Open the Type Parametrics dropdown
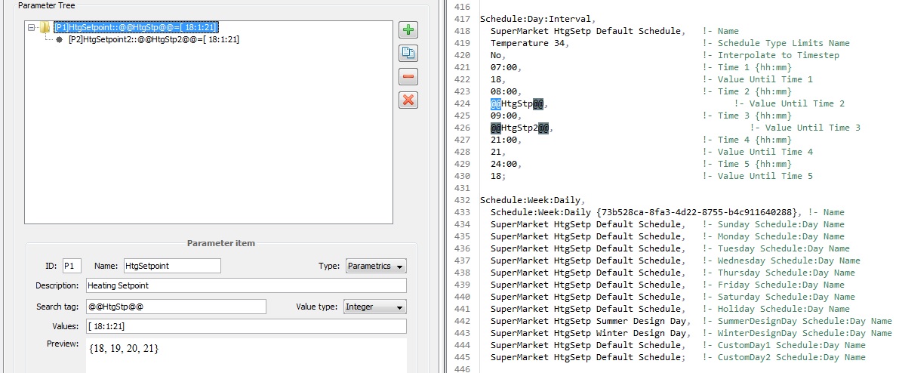The image size is (899, 373). tap(376, 266)
